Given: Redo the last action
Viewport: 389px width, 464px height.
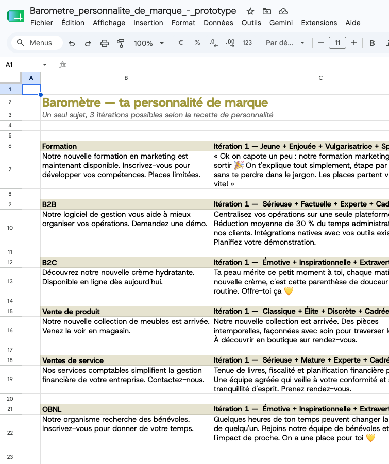Looking at the screenshot, I should click(x=88, y=43).
